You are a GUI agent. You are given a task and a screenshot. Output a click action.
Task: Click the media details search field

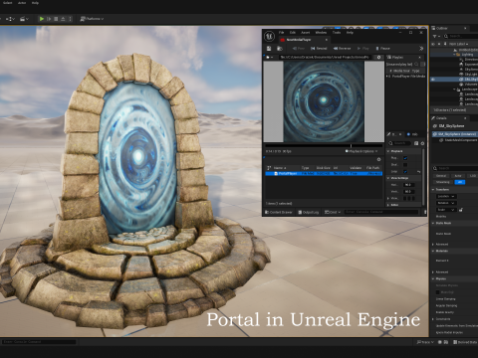[399, 143]
